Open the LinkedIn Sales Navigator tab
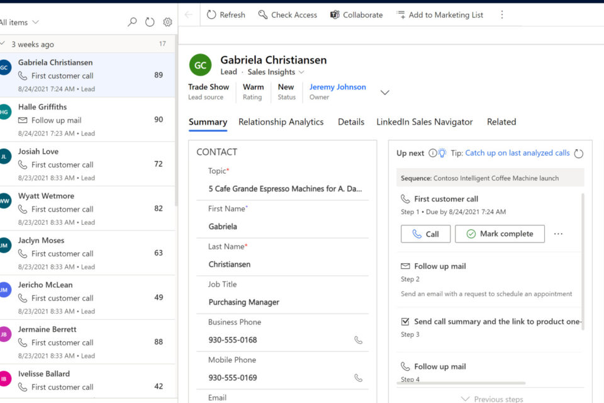 (x=424, y=122)
